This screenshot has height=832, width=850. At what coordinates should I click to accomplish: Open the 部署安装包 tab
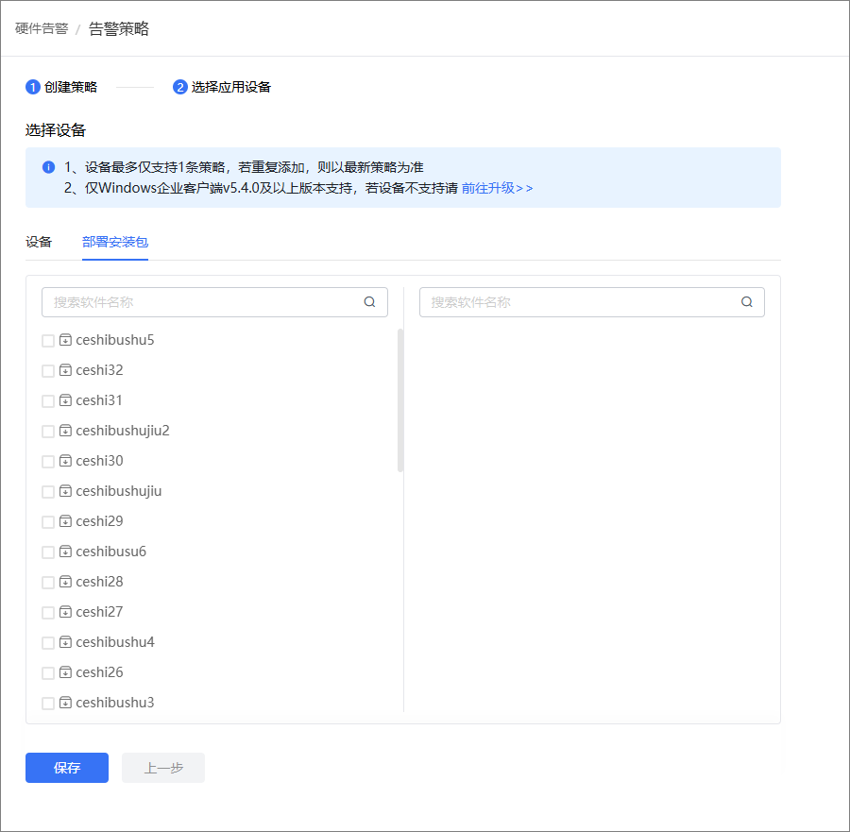coord(115,242)
